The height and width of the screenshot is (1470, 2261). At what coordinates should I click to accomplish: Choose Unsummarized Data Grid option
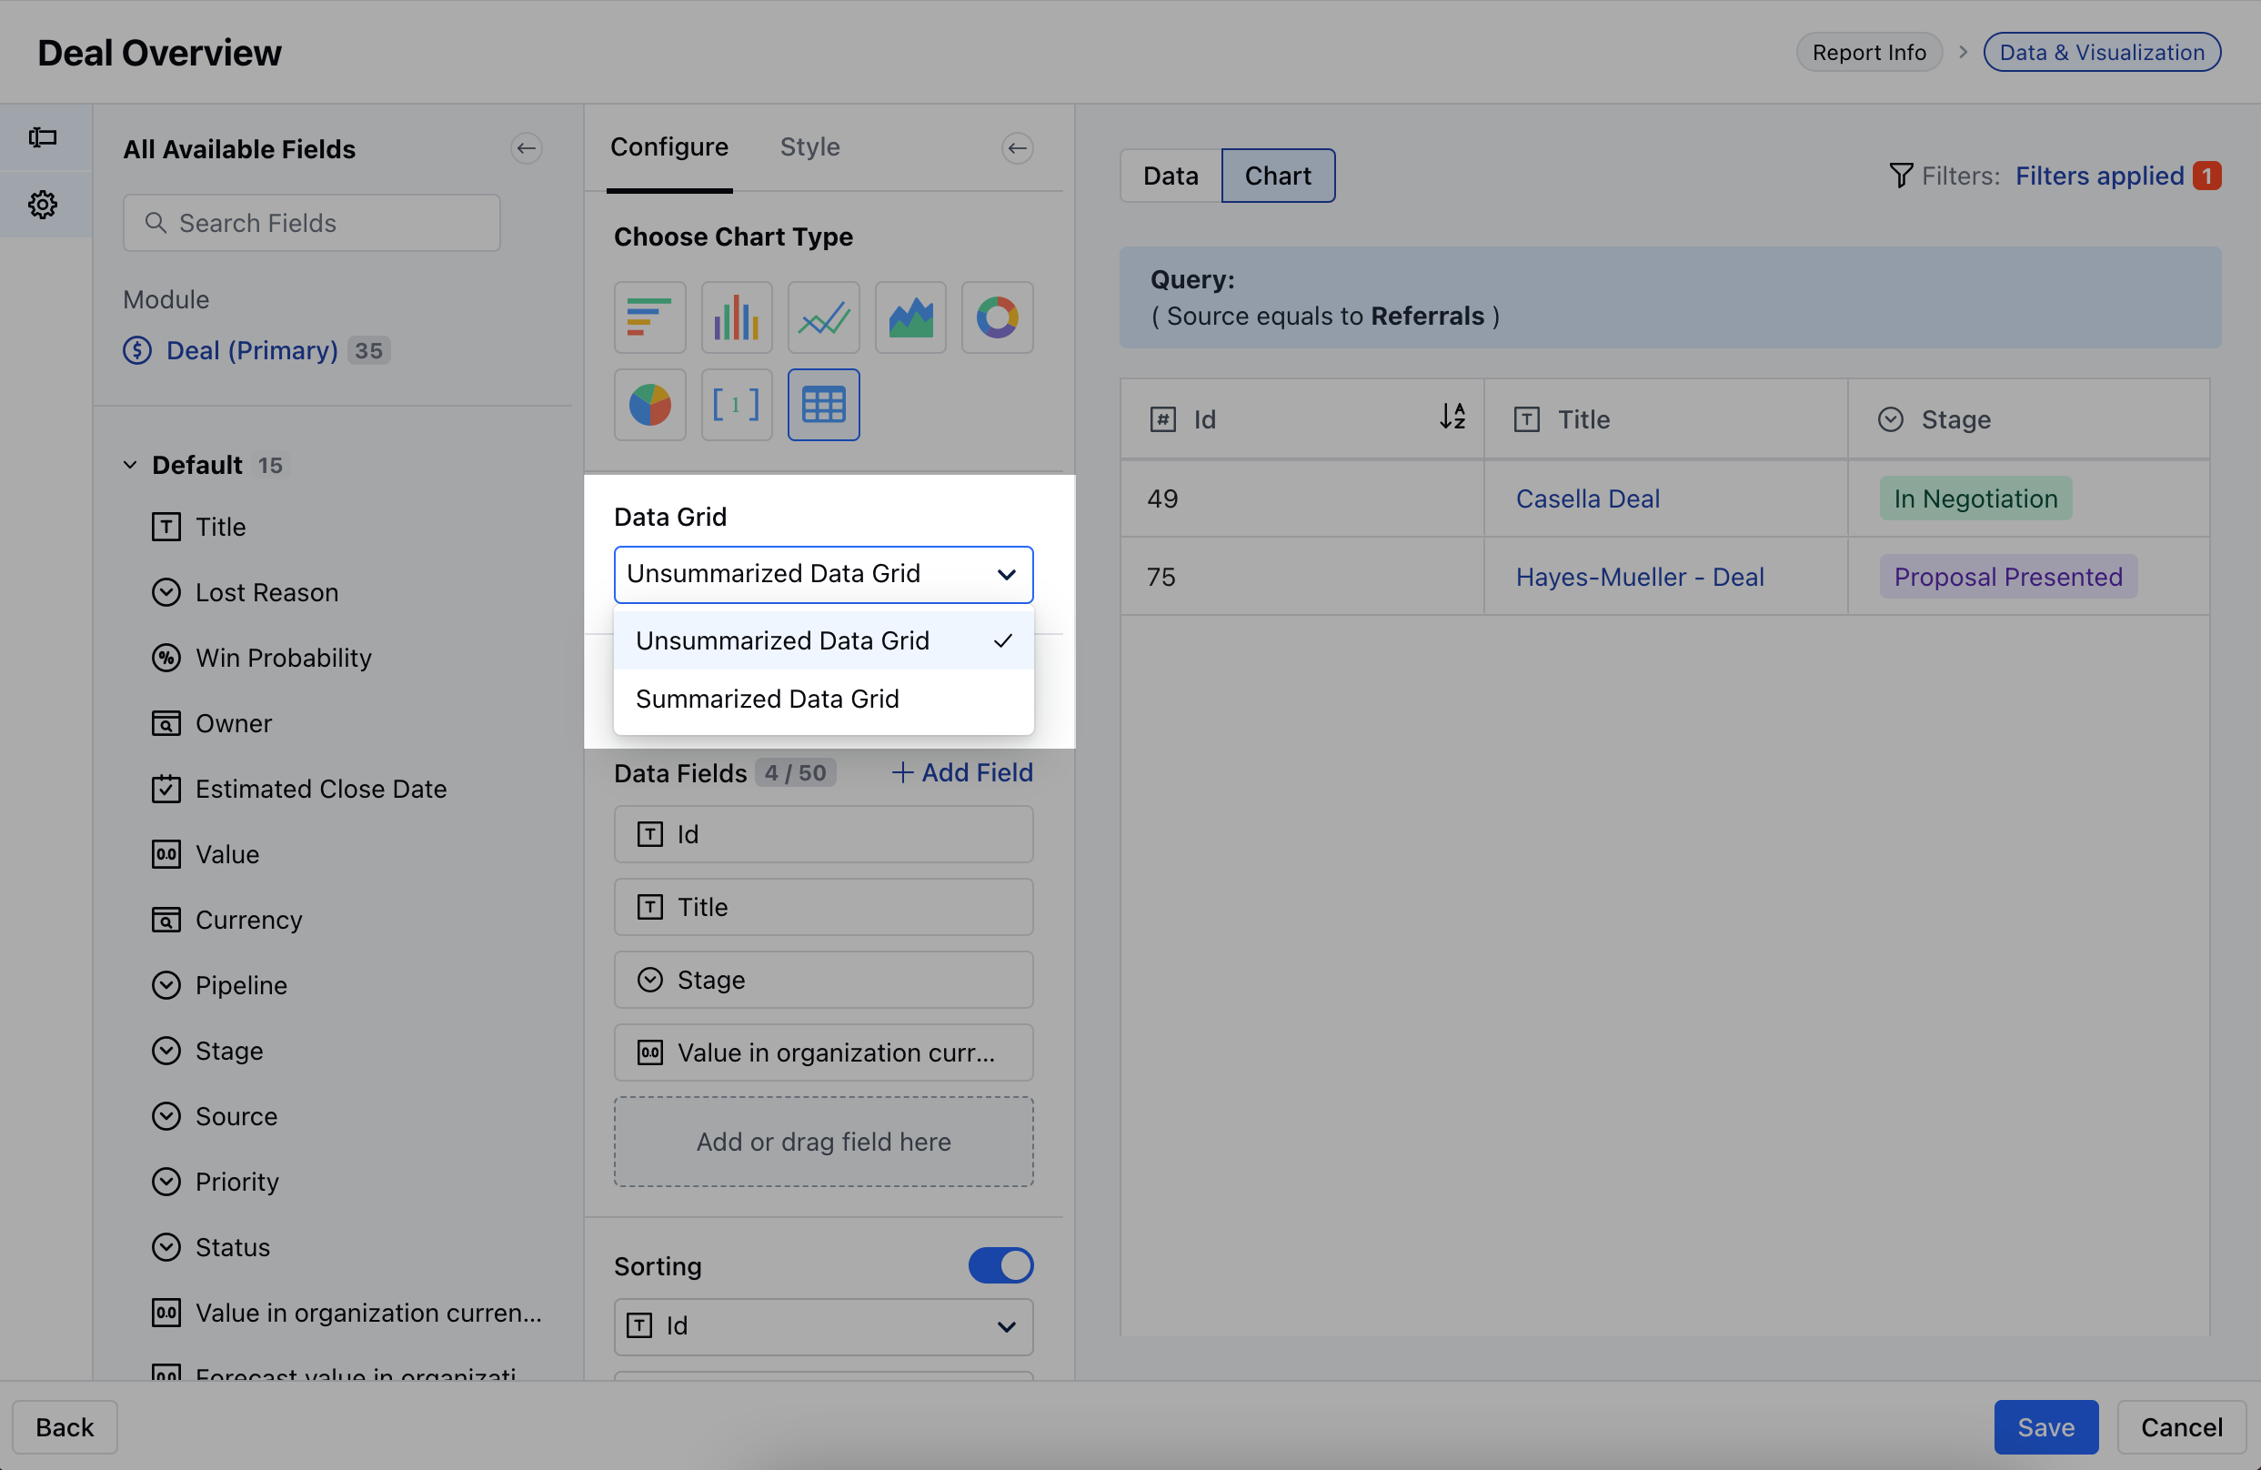point(824,640)
